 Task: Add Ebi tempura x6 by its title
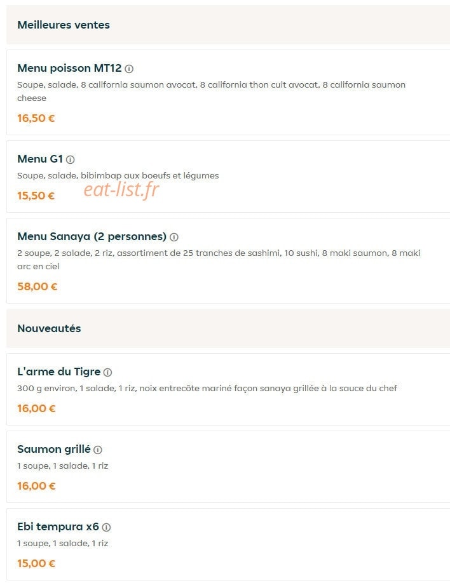58,526
